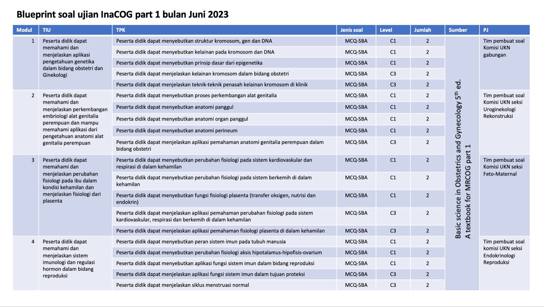The height and width of the screenshot is (307, 544).
Task: Select the 'aksis hipotalamus-hipofisis-ovarium' row text
Action: point(219,253)
